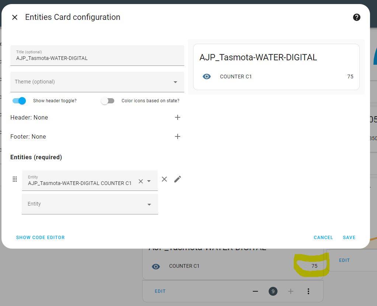Click Footer: None label
This screenshot has height=306, width=377.
tap(28, 136)
